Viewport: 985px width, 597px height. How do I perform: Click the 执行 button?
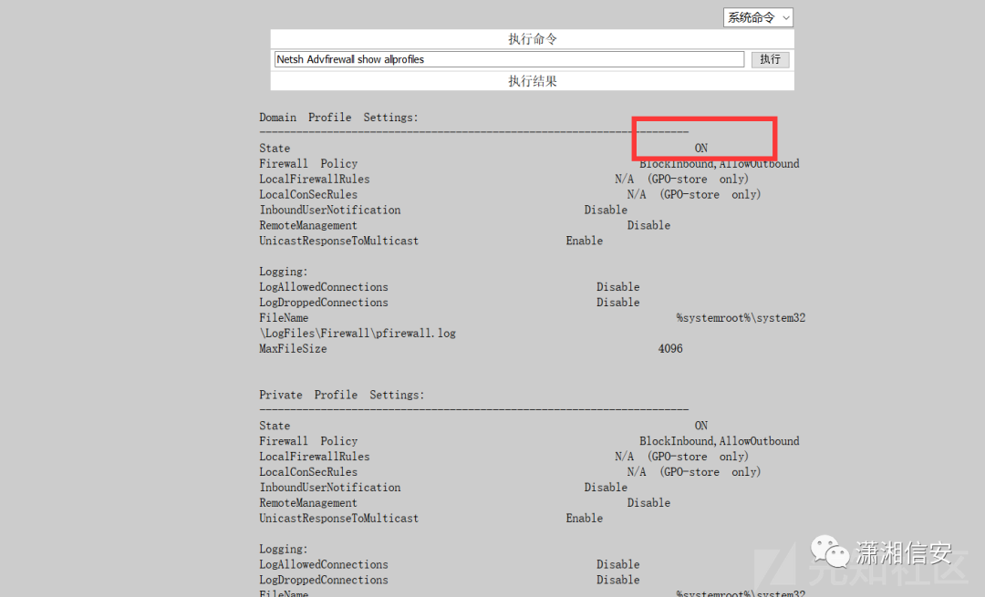[770, 59]
